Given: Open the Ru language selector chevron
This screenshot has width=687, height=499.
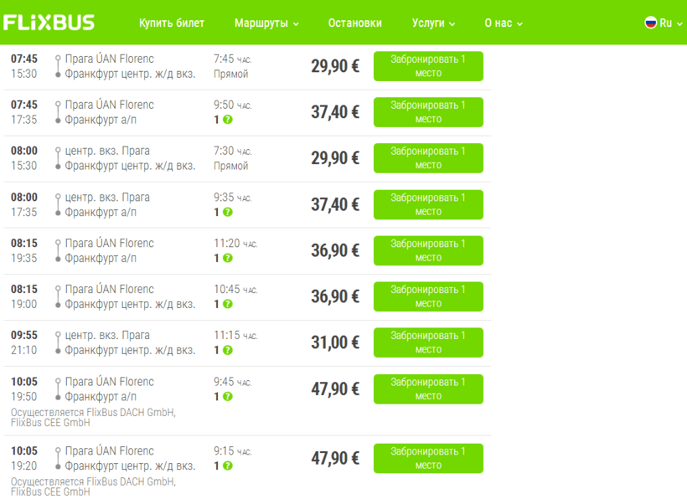Looking at the screenshot, I should [x=679, y=24].
